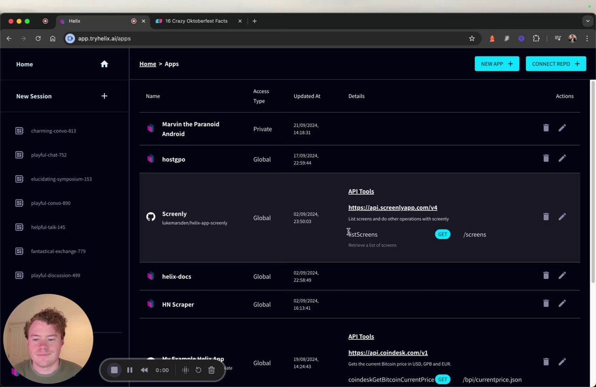Screen dimensions: 596x387
Task: Open the playful-convo-890 session
Action: [x=51, y=203]
